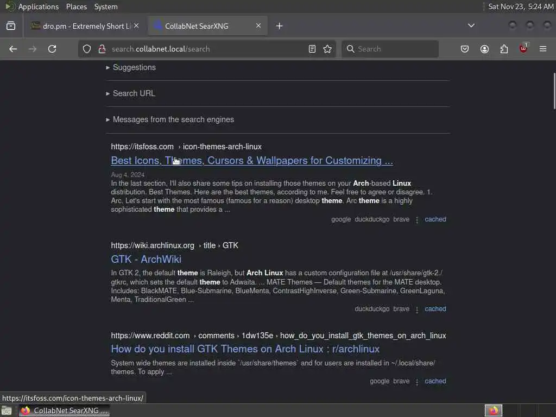Select the CollabNet SearXNG tab
The image size is (556, 417).
pyautogui.click(x=207, y=26)
